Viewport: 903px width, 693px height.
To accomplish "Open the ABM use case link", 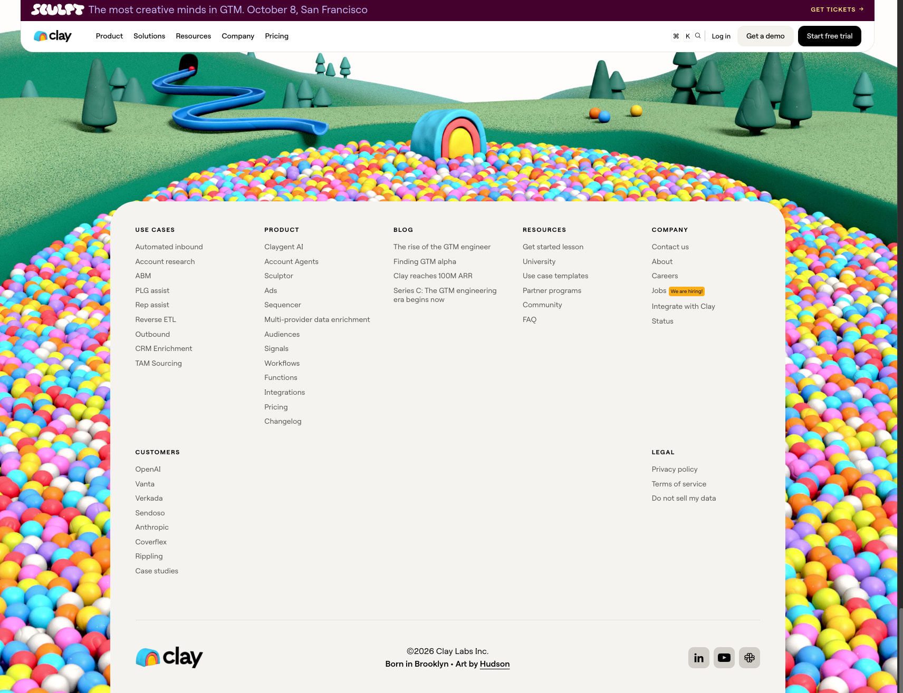I will [143, 276].
